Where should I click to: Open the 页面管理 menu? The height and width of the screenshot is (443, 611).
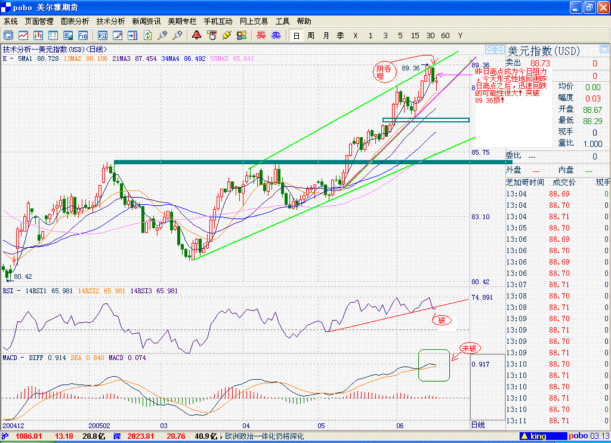[39, 21]
